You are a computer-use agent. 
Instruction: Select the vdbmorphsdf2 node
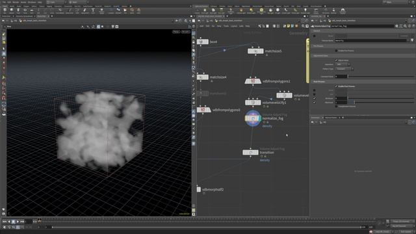coord(199,189)
